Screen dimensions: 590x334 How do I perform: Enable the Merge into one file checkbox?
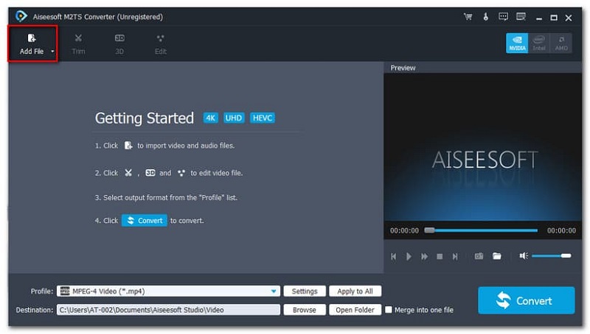click(x=389, y=310)
